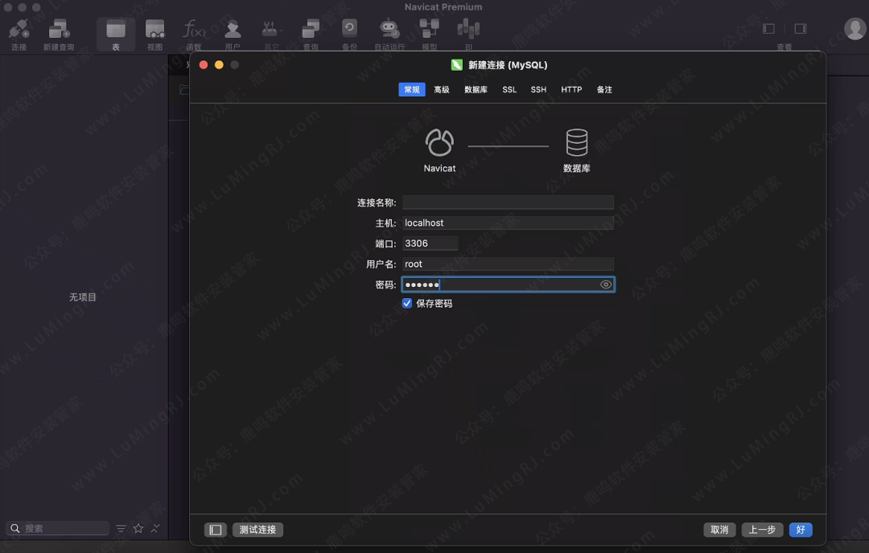The image size is (869, 553).
Task: Open the 备份 toolbar icon
Action: 348,31
